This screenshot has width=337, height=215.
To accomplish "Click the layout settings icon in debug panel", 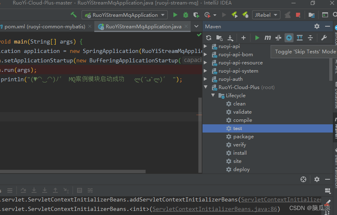I will click(328, 190).
